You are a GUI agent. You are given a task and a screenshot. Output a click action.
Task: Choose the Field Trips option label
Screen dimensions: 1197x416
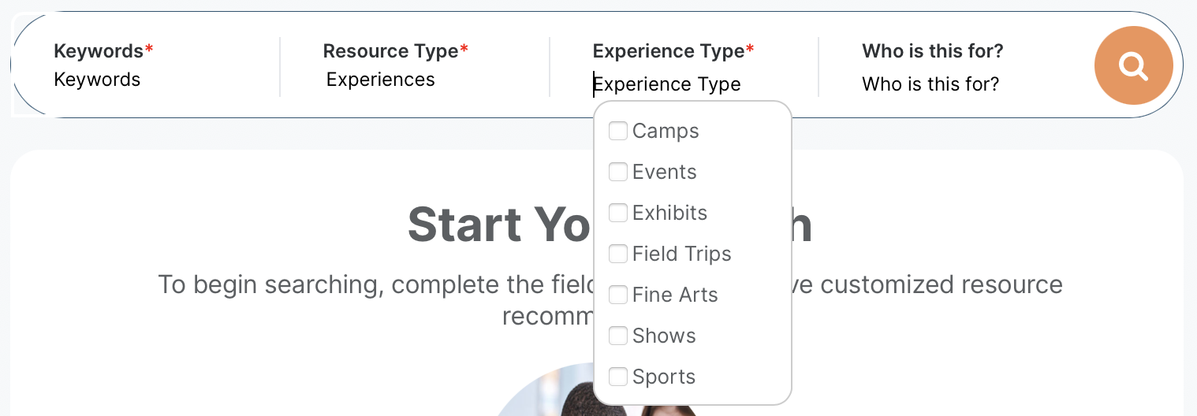click(681, 254)
